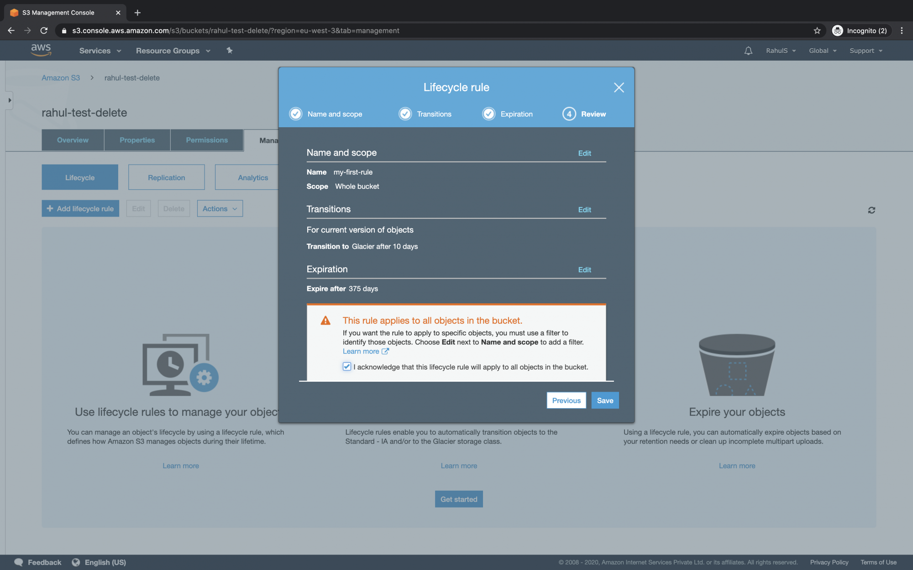
Task: Reload the page with the refresh icon
Action: click(43, 31)
